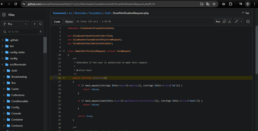The height and width of the screenshot is (131, 258).
Task: Select the Container folder in tree
Action: coord(17,119)
